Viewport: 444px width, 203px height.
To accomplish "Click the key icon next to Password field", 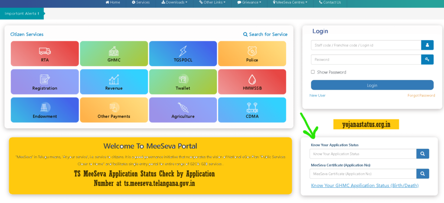I will point(427,60).
